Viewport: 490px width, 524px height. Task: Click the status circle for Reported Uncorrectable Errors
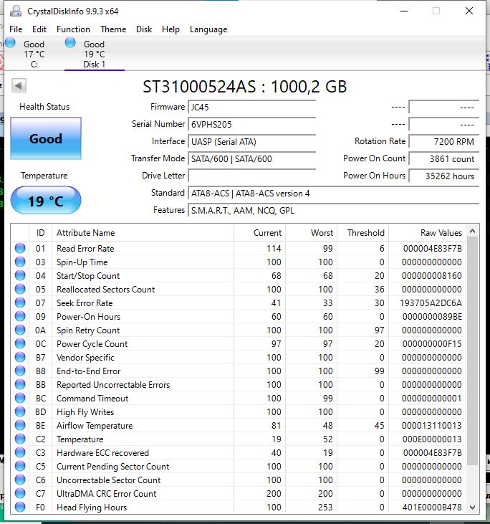[x=20, y=385]
